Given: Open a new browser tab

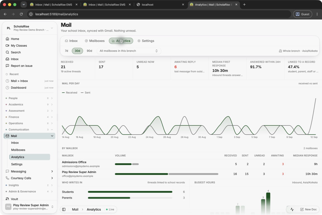Looking at the screenshot, I should point(244,4).
